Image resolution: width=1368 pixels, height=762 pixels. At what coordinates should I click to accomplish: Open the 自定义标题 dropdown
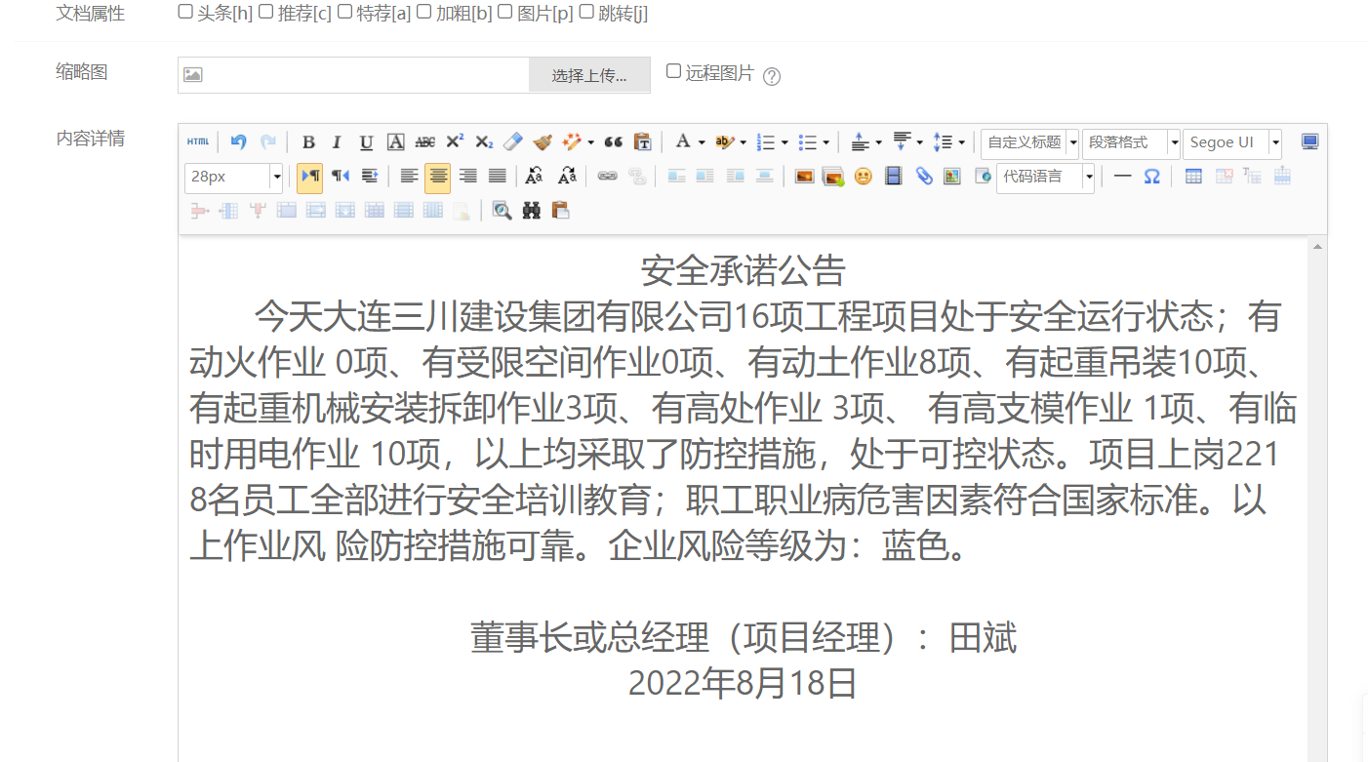point(1029,142)
